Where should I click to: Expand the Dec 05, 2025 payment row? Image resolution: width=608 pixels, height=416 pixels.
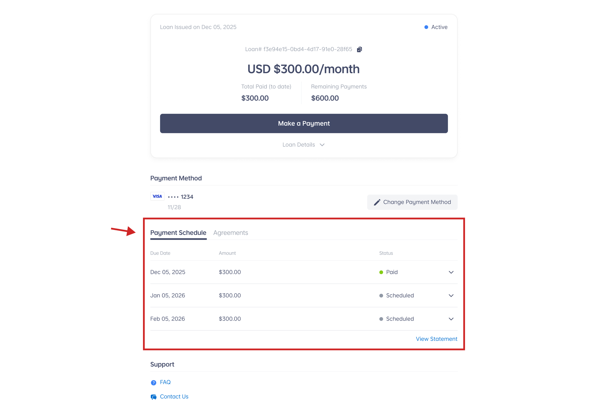[451, 272]
